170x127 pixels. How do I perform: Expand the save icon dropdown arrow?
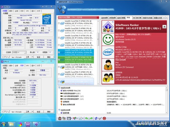71,119
